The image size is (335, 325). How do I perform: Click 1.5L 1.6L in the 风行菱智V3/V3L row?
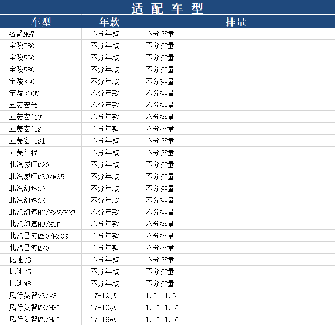[163, 296]
